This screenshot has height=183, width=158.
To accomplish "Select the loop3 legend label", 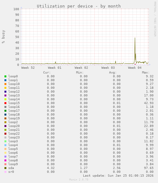I will point(13,141).
